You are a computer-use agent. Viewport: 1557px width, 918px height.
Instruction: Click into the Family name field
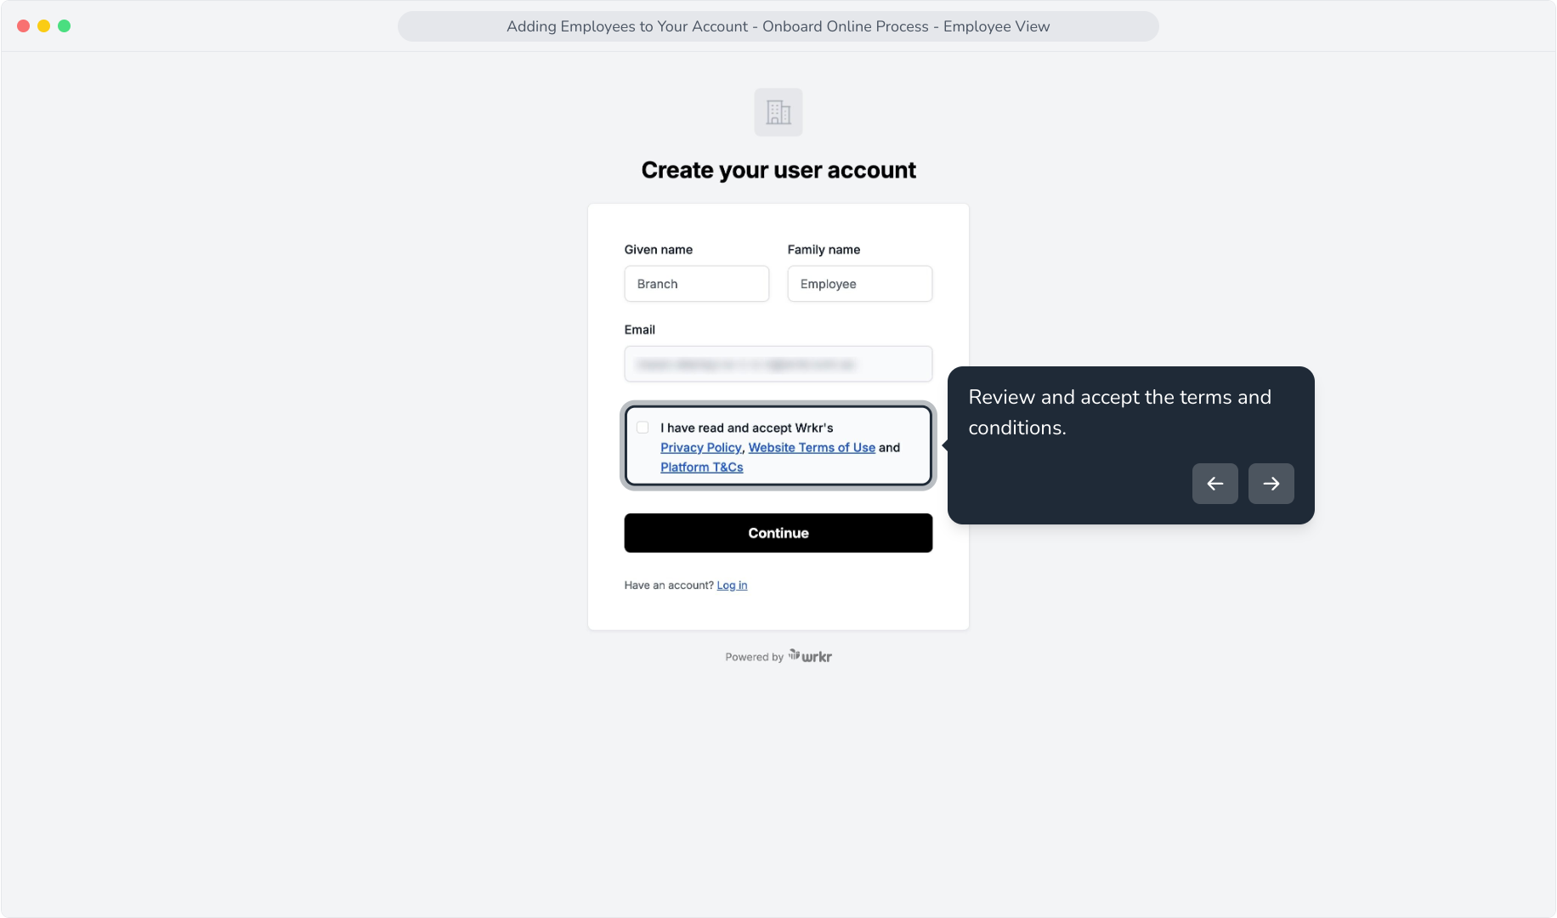(x=860, y=284)
